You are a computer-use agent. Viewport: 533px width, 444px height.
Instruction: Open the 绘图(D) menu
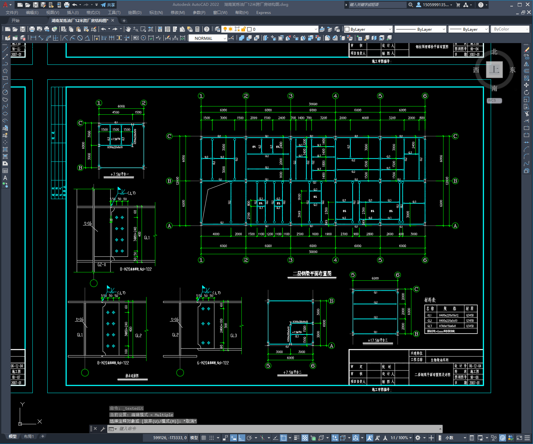[x=135, y=13]
